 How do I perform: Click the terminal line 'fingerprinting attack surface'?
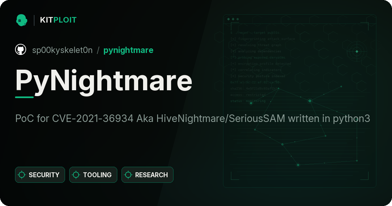tap(262, 39)
